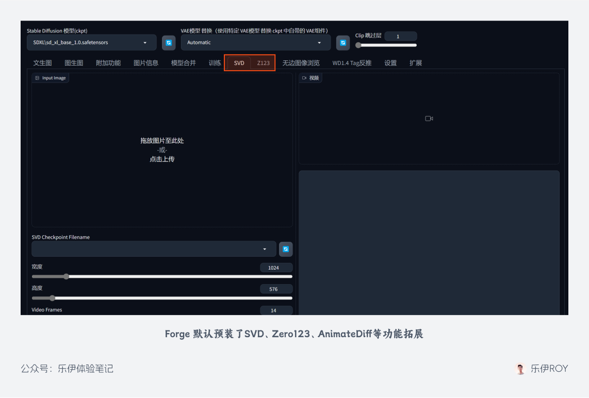Open the 扩展 tab
The height and width of the screenshot is (398, 589).
pos(416,62)
